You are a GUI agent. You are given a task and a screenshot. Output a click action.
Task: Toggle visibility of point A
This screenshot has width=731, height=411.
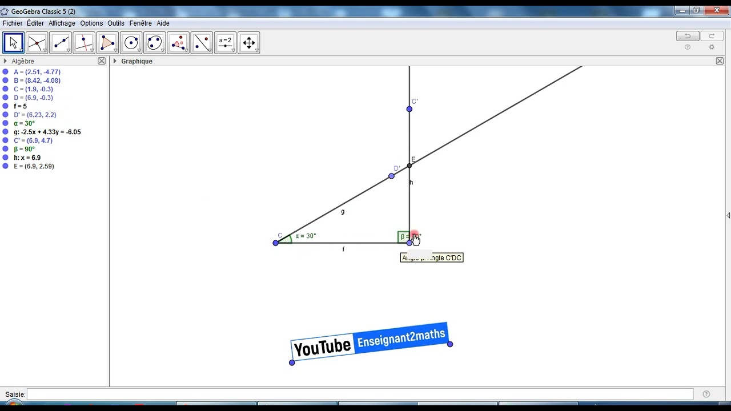point(5,72)
